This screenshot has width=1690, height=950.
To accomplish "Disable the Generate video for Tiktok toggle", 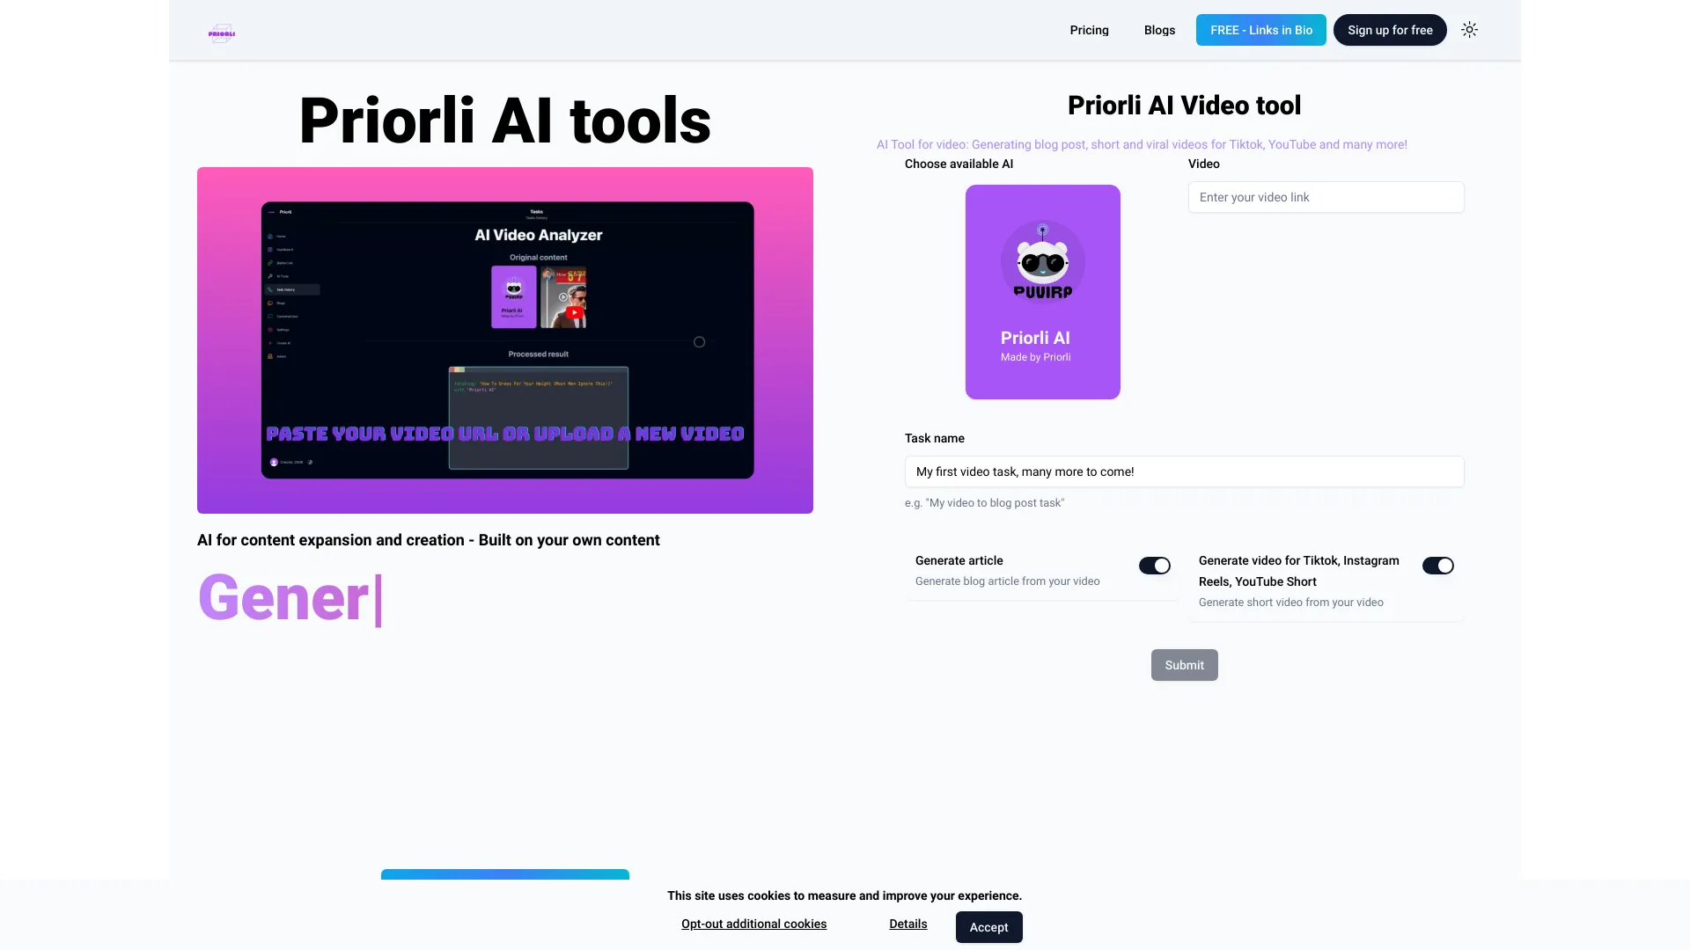I will pos(1437,566).
